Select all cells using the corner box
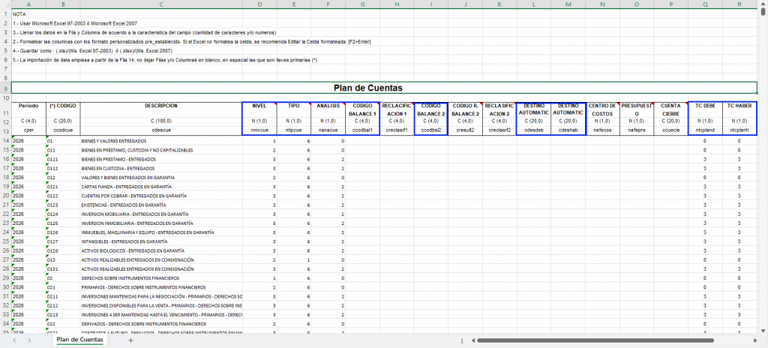Screen dimensions: 768x348 pyautogui.click(x=5, y=4)
